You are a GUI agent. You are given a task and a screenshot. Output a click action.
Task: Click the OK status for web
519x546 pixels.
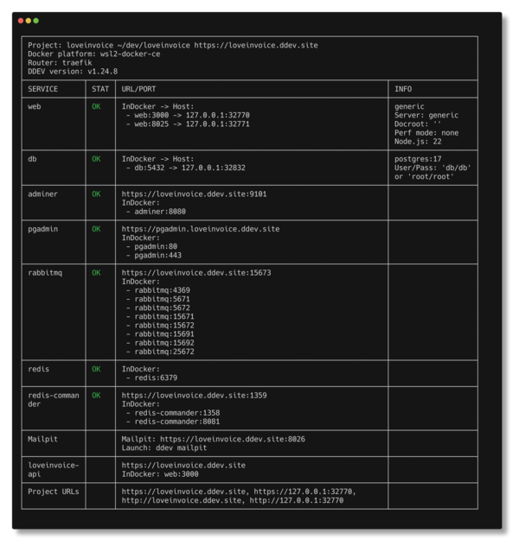pos(96,106)
